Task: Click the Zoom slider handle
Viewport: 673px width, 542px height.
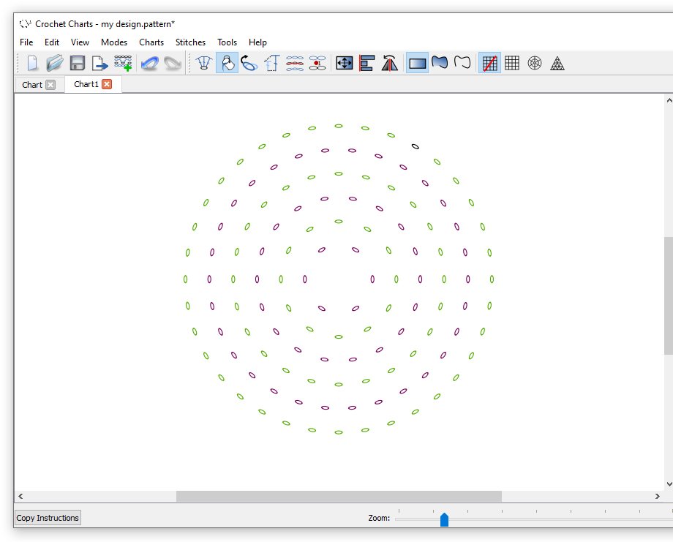Action: 444,519
